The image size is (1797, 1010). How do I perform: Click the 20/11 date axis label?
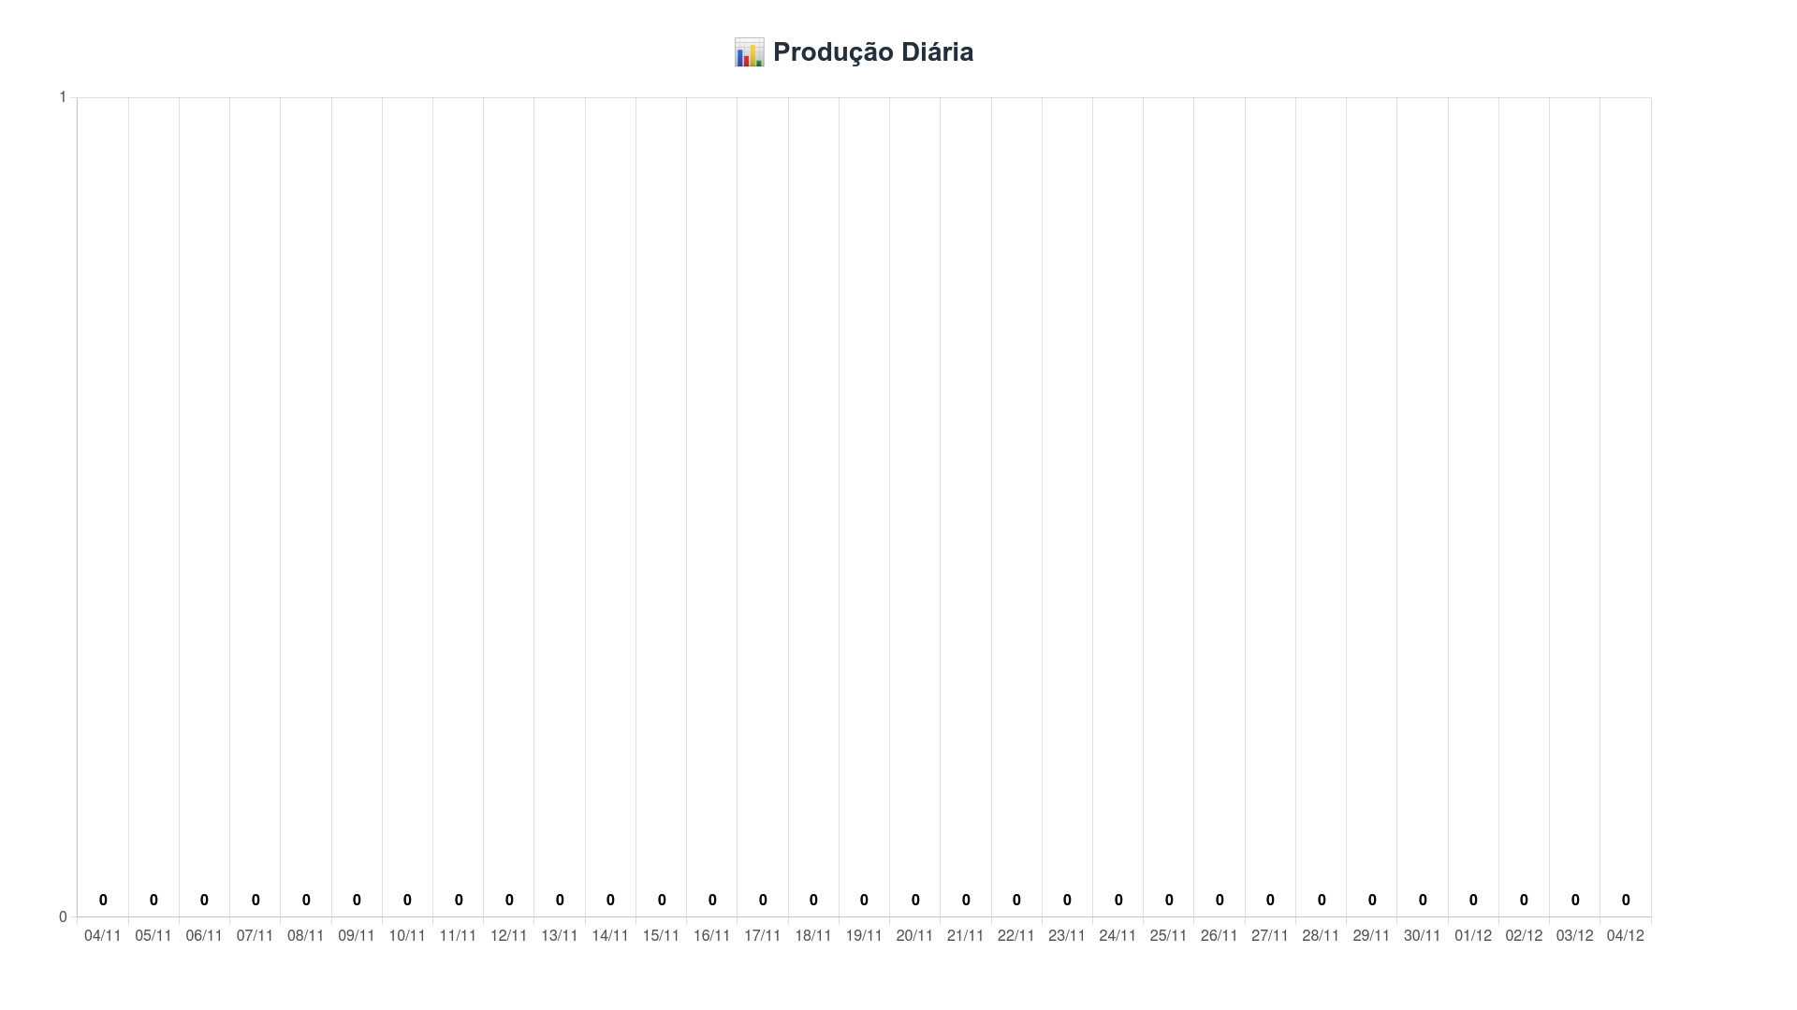[914, 935]
